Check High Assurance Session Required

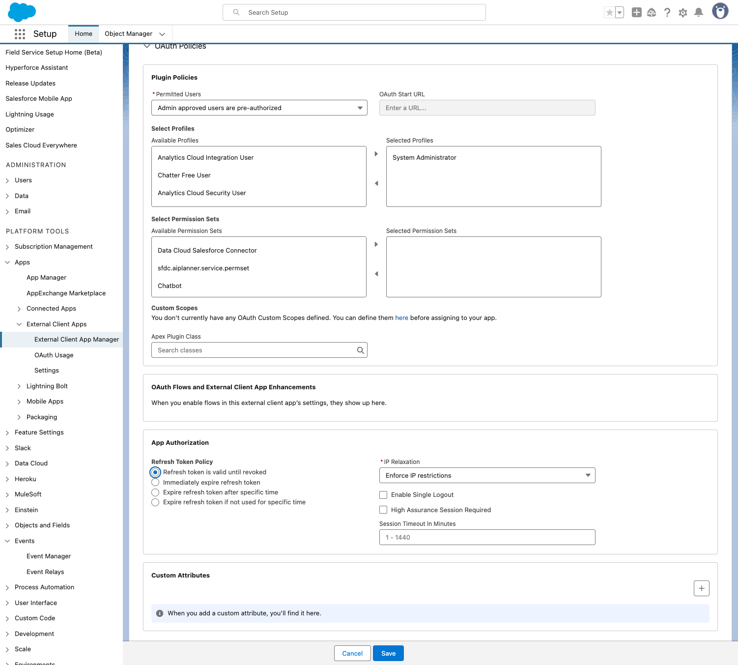383,510
